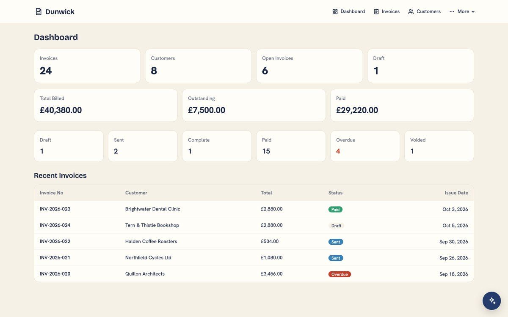Click the Paid 15 status card
508x317 pixels.
[291, 146]
